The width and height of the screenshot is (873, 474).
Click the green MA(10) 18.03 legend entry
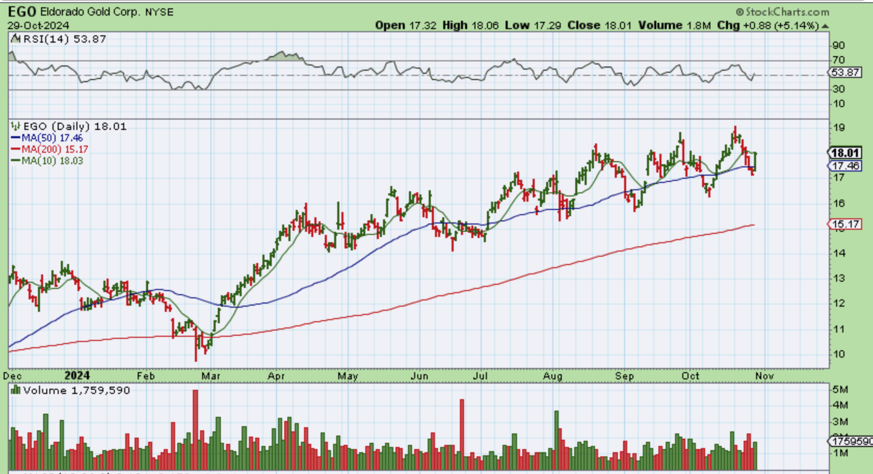coord(47,161)
